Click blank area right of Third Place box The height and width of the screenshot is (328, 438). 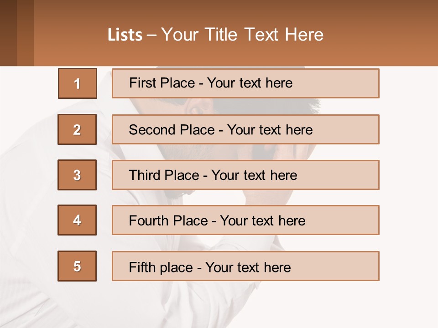point(408,175)
